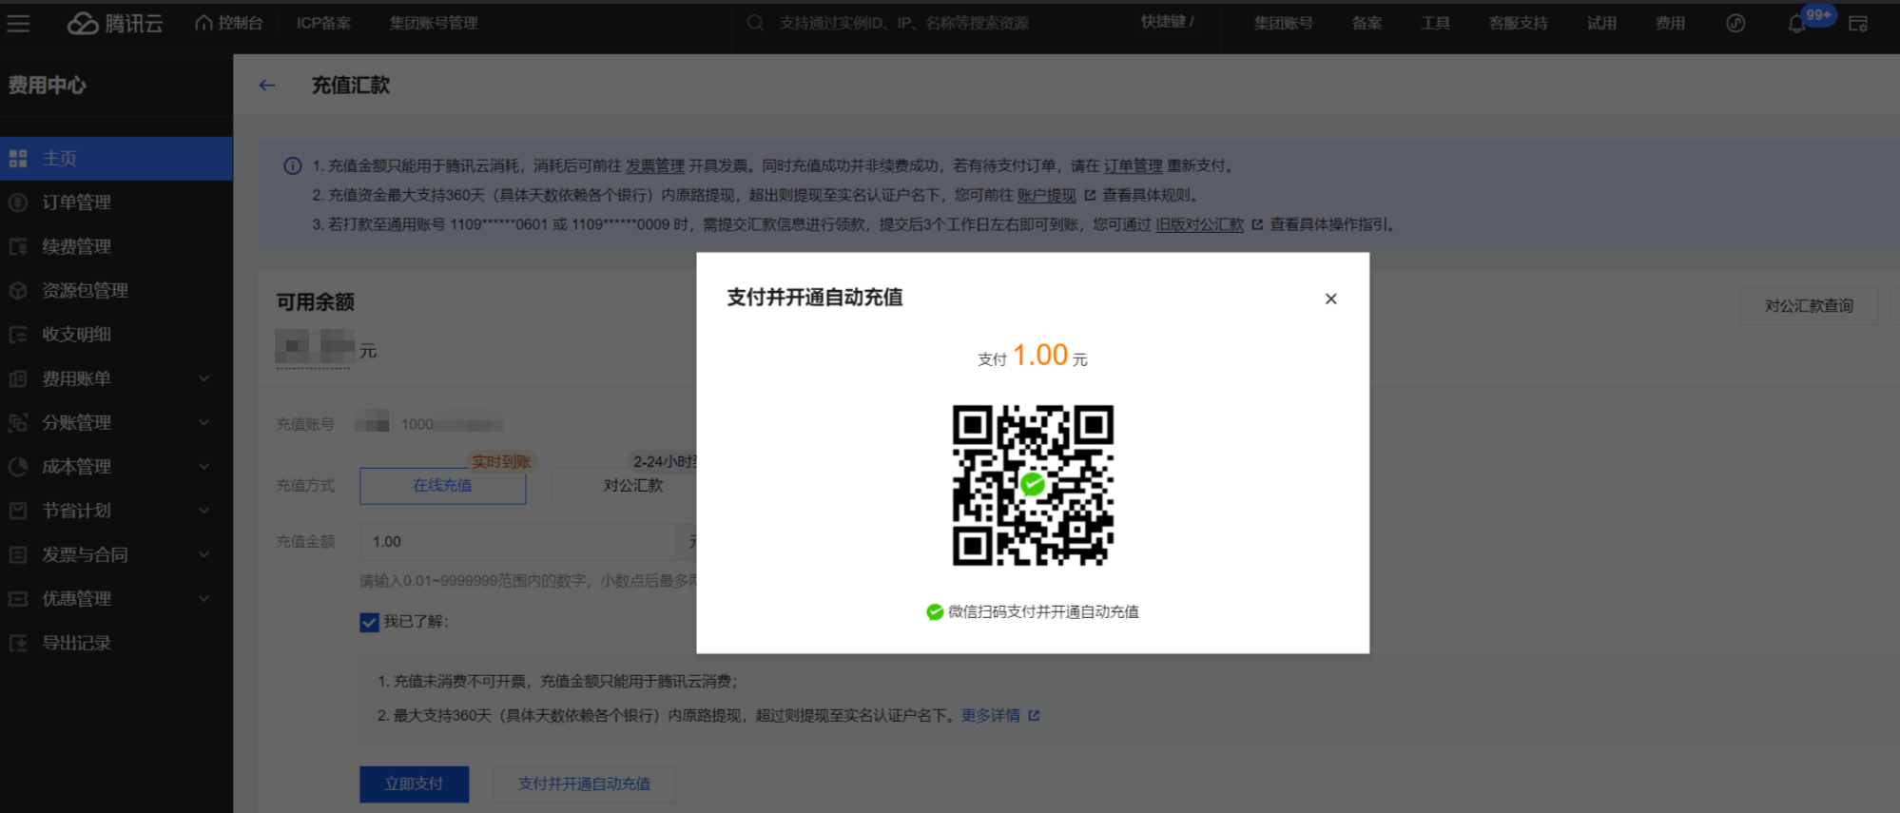Open ICP备案 in the top navigation

coord(323,23)
